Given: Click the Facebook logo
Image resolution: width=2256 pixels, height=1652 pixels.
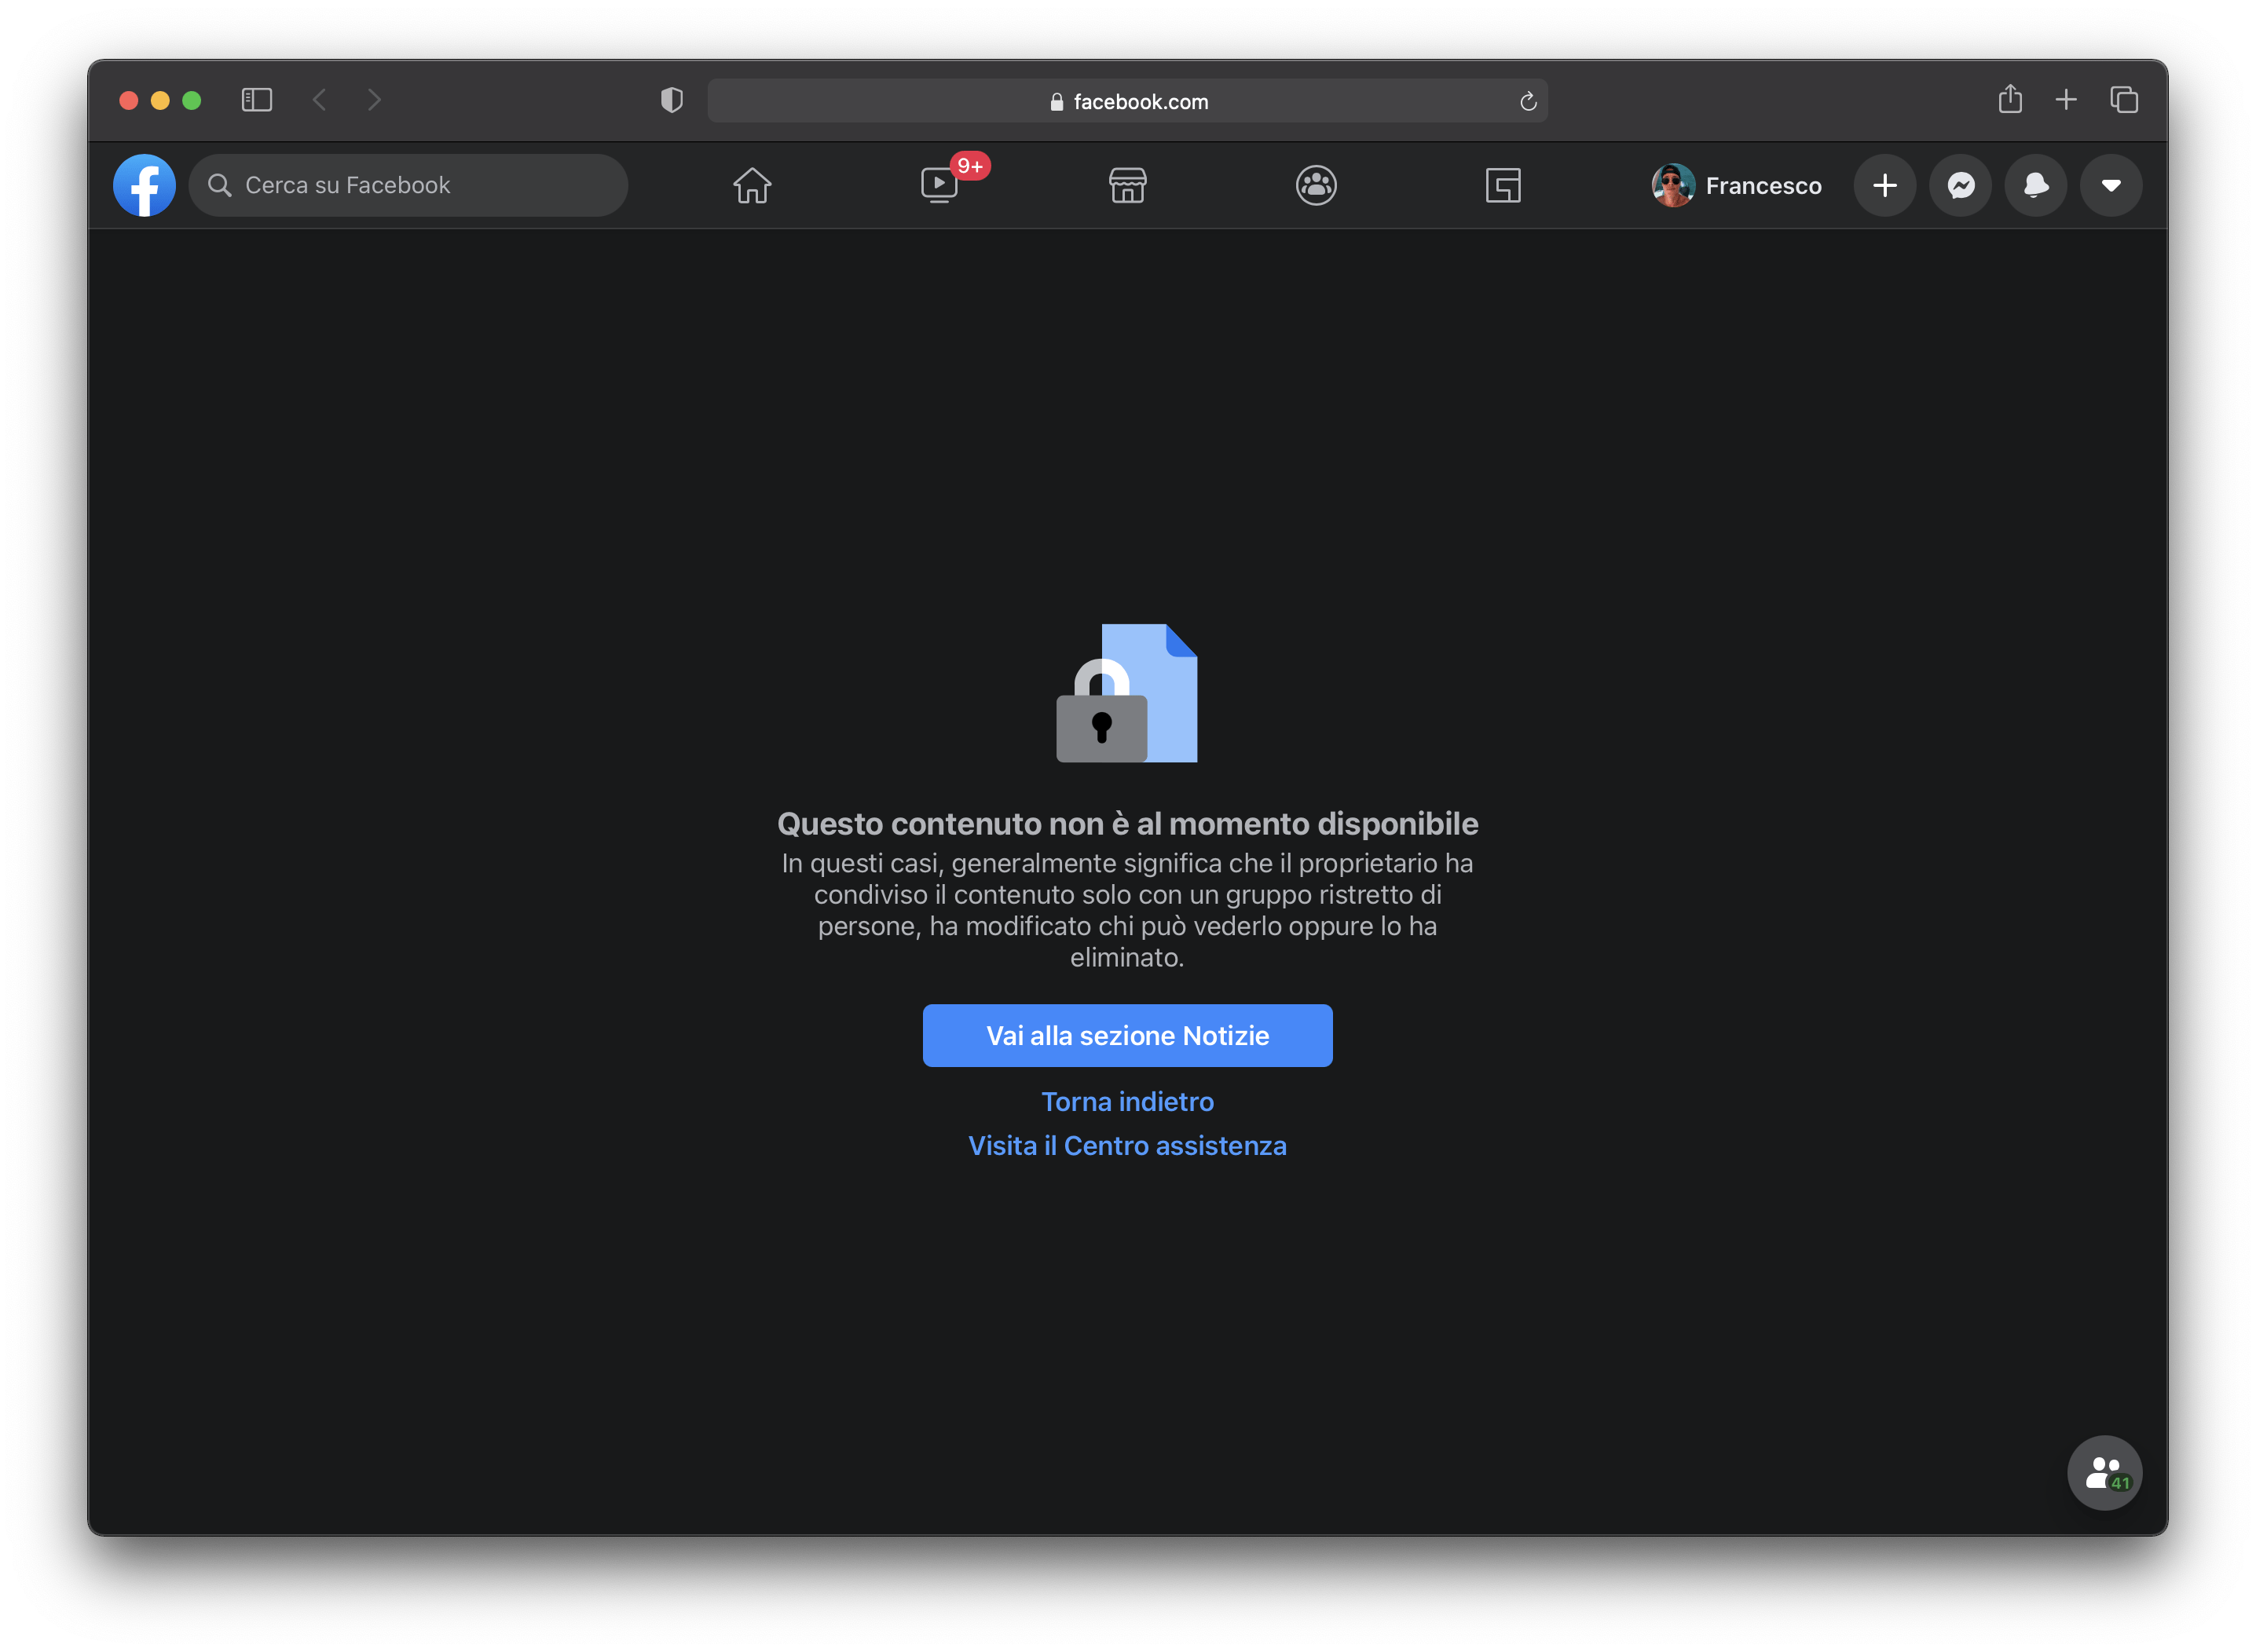Looking at the screenshot, I should point(144,185).
